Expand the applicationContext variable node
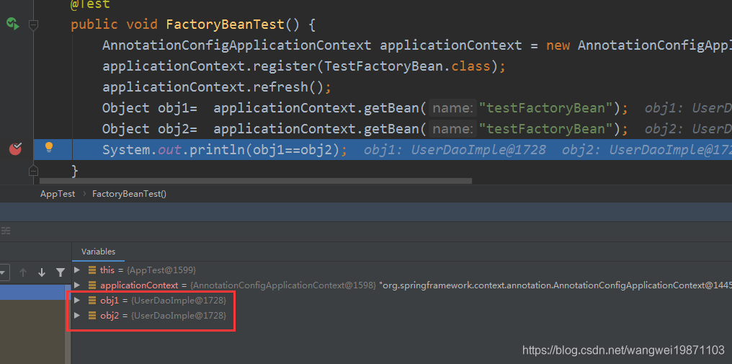732x364 pixels. pos(77,285)
